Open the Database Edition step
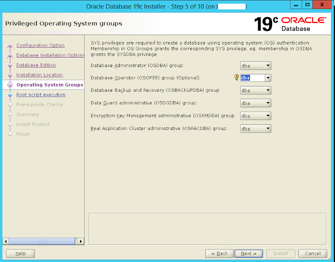 click(x=36, y=65)
